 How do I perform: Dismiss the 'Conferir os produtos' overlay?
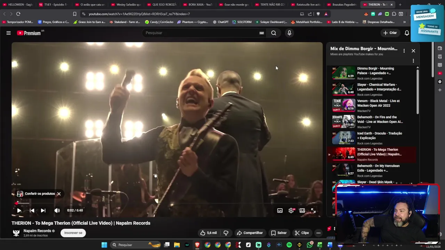tap(59, 194)
